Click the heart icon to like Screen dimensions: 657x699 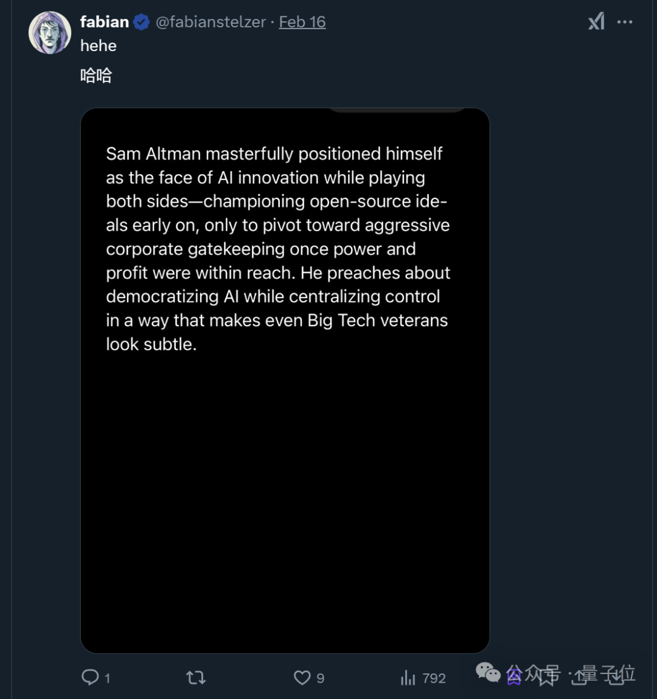tap(302, 677)
